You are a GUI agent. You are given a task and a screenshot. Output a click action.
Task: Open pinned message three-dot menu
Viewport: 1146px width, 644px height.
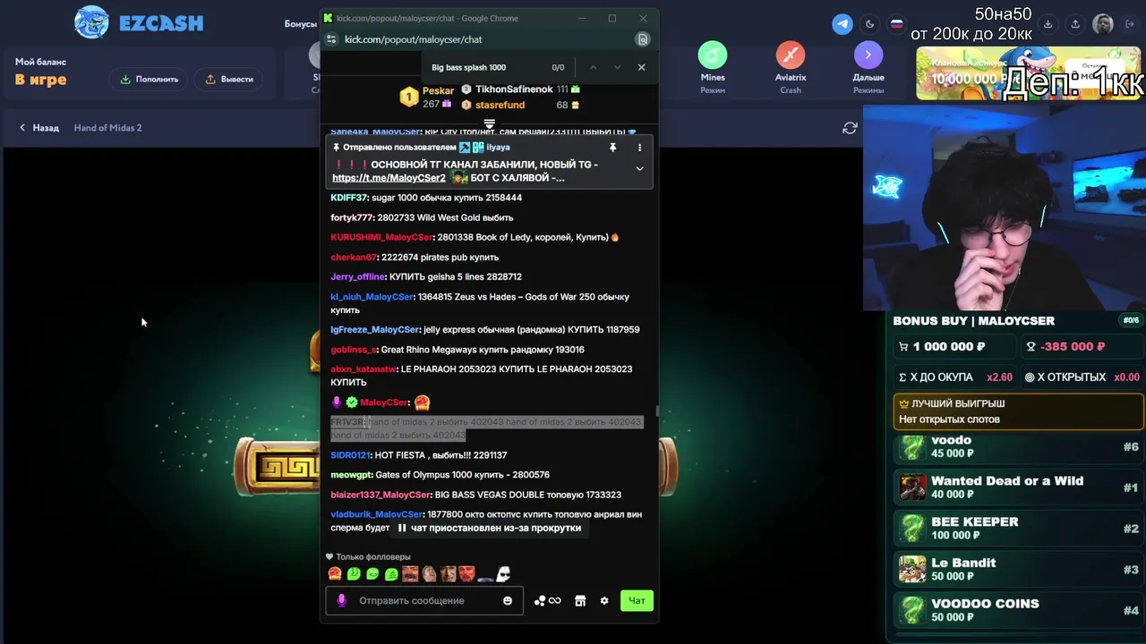pyautogui.click(x=639, y=148)
